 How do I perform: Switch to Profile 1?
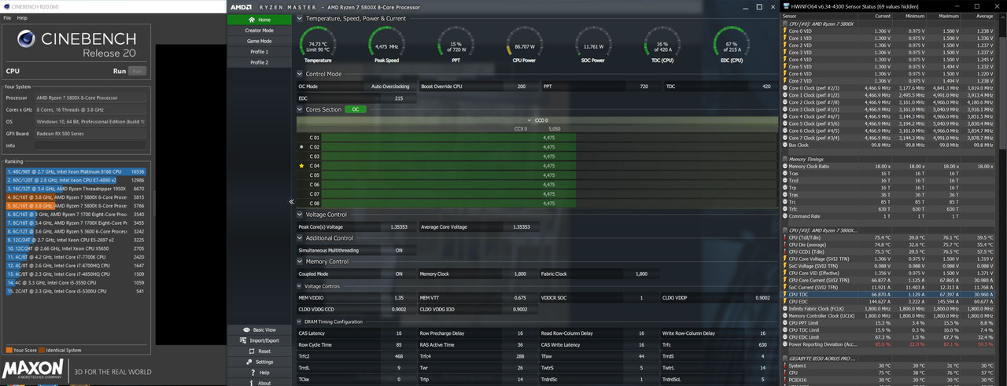click(x=259, y=52)
